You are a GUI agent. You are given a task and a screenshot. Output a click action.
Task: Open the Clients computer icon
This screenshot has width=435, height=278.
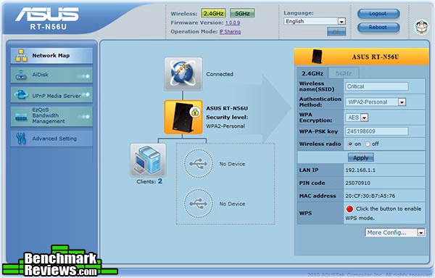148,160
